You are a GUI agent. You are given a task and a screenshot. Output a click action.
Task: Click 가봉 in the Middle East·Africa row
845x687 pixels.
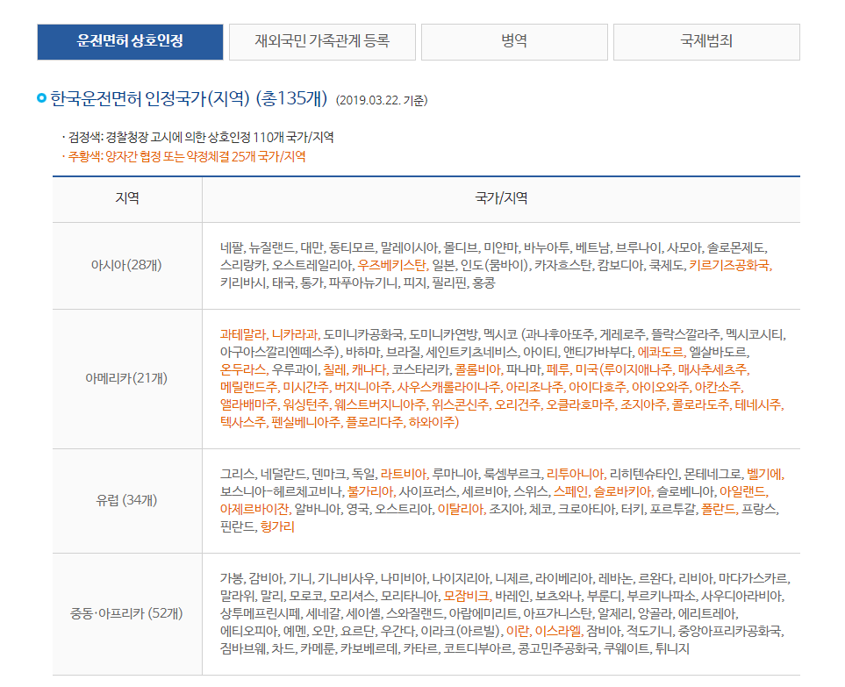point(232,579)
